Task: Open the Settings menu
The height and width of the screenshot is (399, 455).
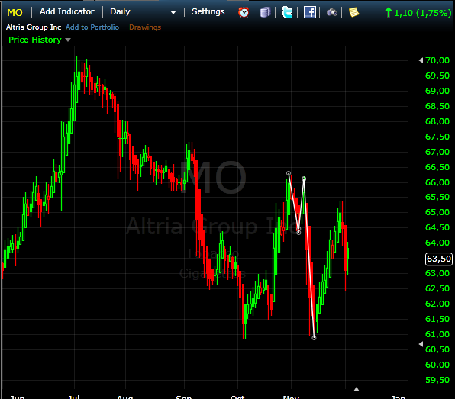Action: point(208,11)
